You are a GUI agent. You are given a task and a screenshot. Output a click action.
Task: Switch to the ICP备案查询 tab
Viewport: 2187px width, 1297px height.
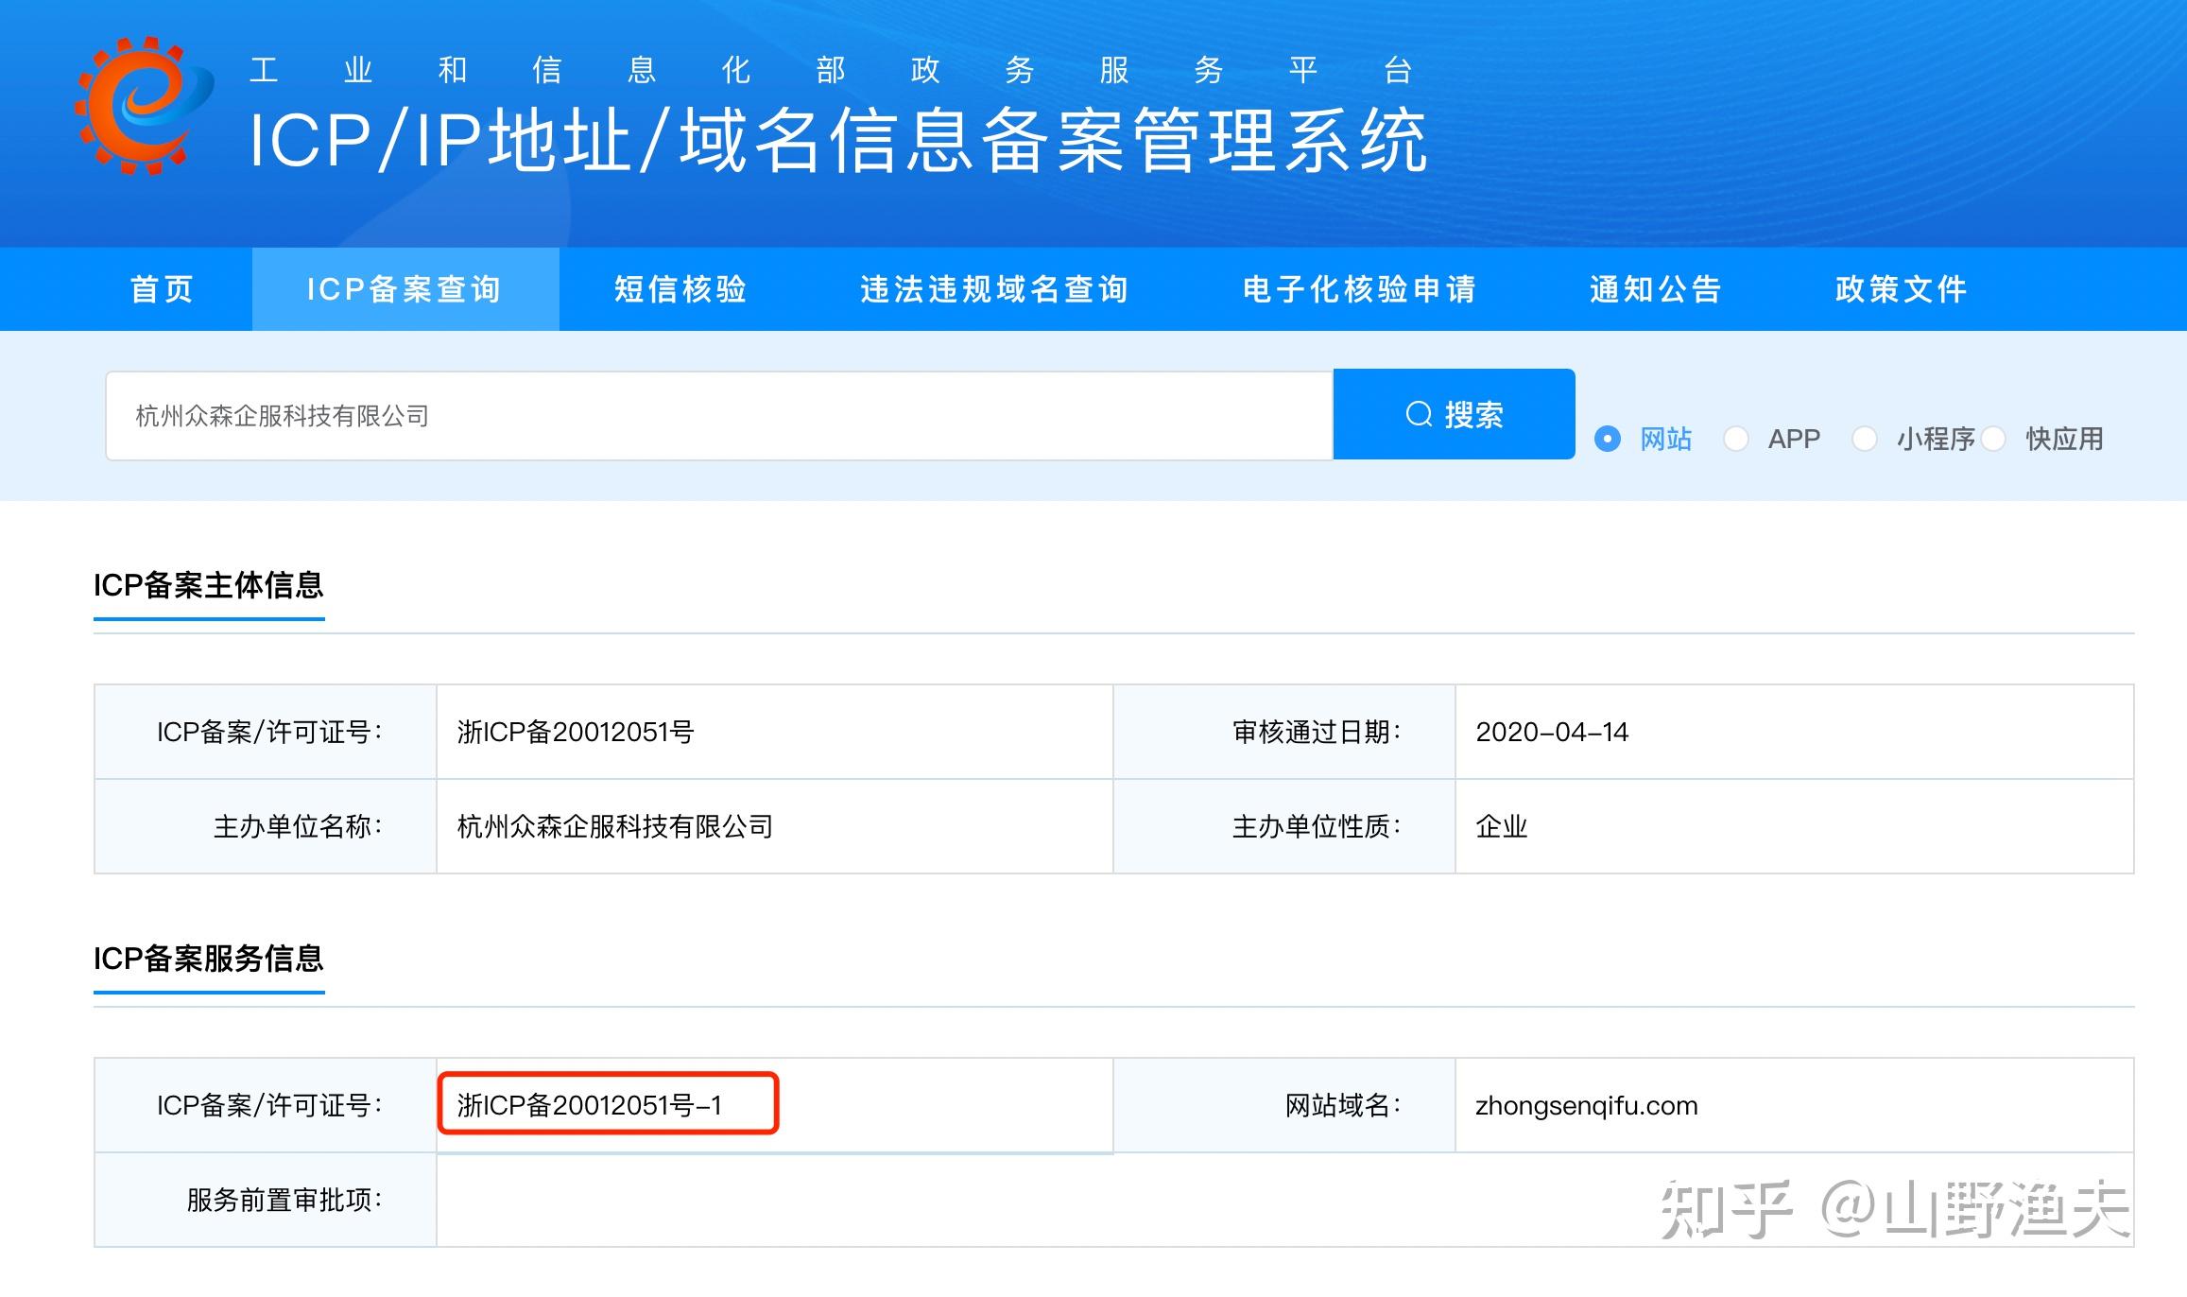(x=406, y=289)
